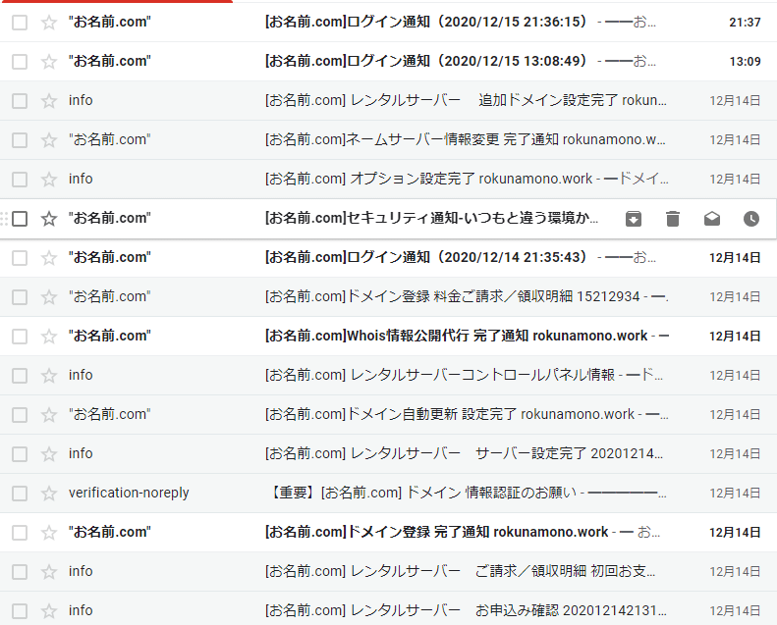777x625 pixels.
Task: Open ログイン通知 (2020/12/15 21:36:15) email
Action: click(389, 23)
